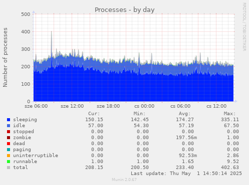Click the 100 y-axis tick label

coord(26,84)
